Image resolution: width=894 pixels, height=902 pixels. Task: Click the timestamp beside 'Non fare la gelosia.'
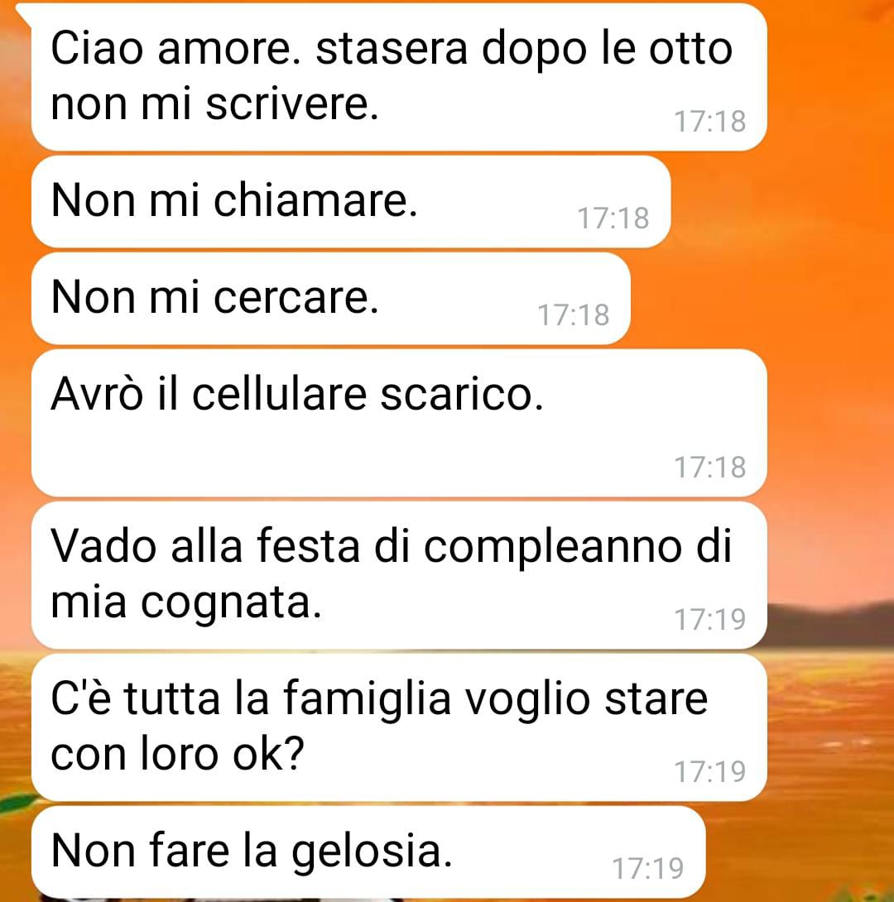click(648, 869)
